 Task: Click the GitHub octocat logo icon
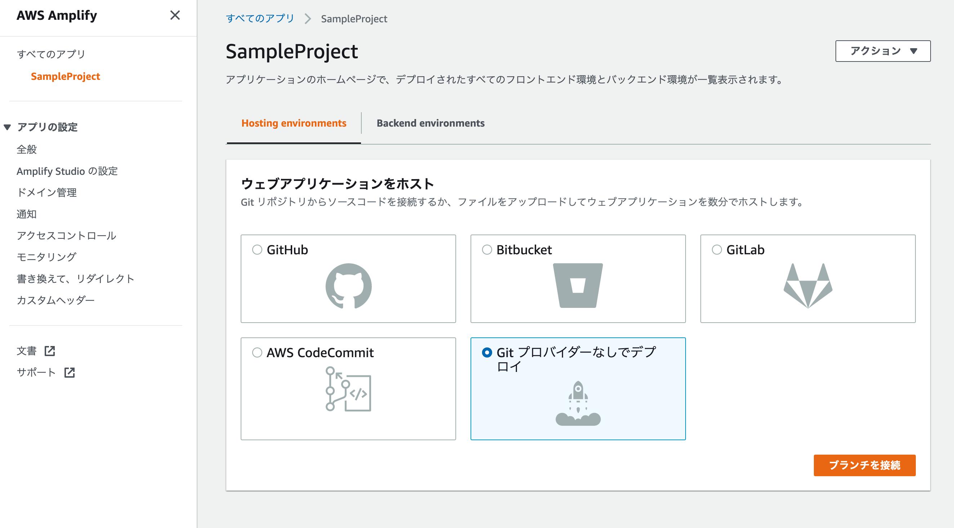click(348, 286)
